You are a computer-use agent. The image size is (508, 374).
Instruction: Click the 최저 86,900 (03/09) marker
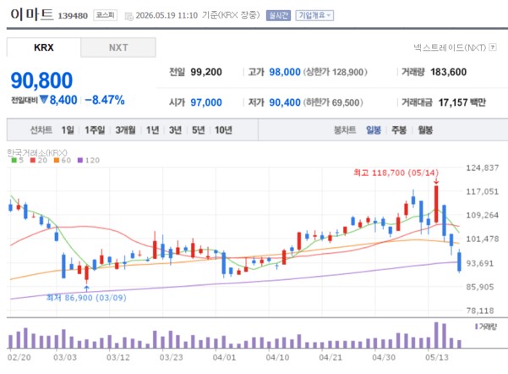tap(86, 298)
